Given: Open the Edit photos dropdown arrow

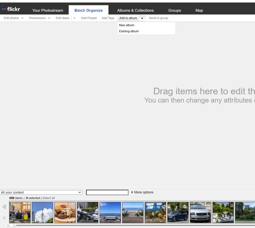Looking at the screenshot, I should coord(22,18).
